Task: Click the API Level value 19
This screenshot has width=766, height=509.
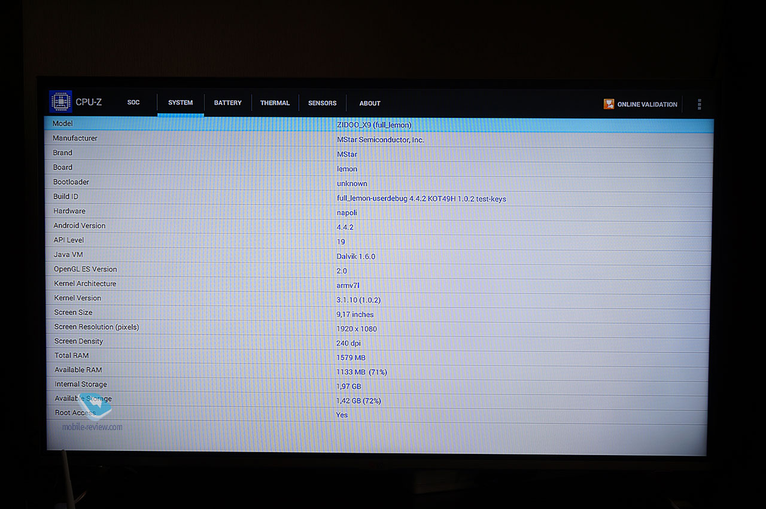Action: coord(341,242)
